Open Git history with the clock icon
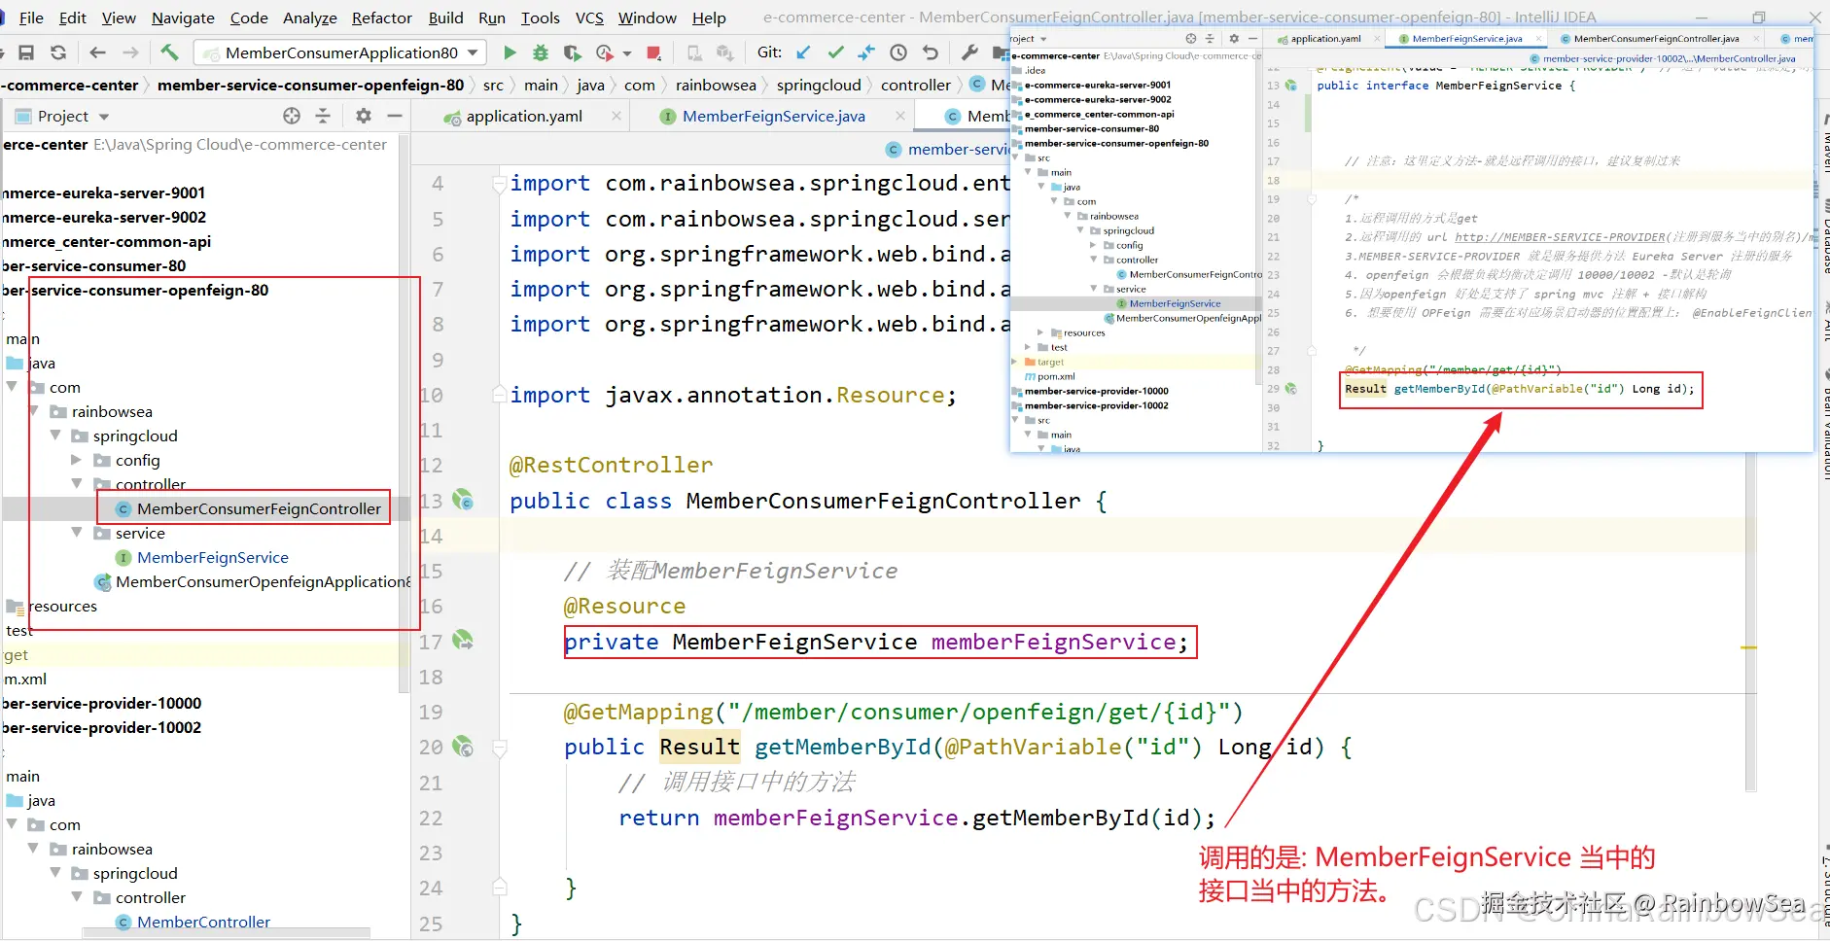Image resolution: width=1830 pixels, height=941 pixels. click(x=898, y=52)
